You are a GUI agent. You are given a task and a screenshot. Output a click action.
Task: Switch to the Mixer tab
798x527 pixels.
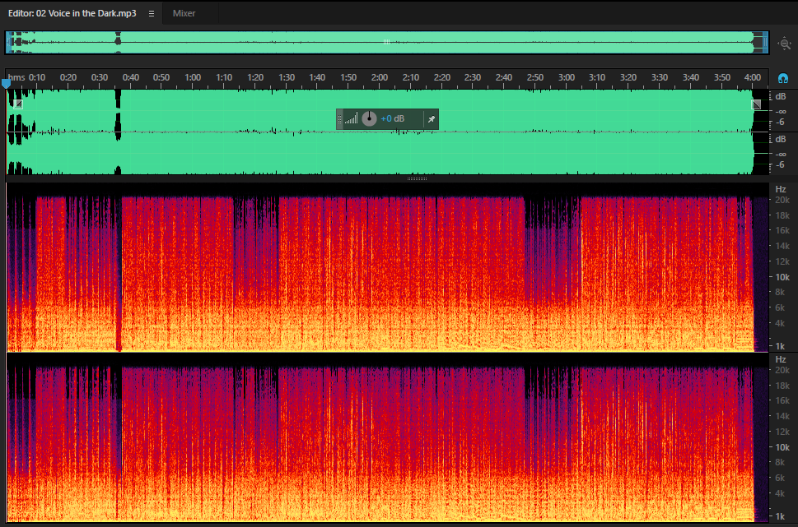click(184, 14)
